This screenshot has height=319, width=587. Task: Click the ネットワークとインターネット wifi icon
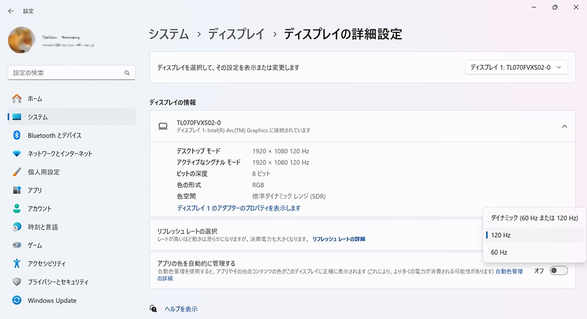point(17,153)
